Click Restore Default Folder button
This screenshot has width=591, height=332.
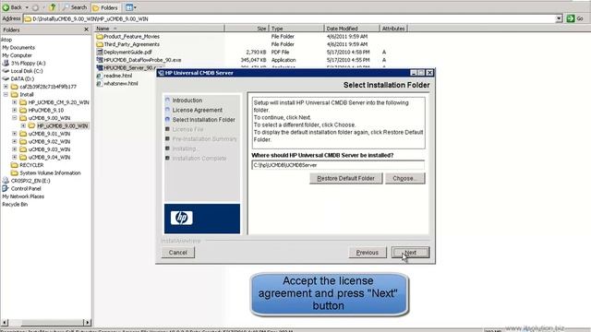(345, 178)
